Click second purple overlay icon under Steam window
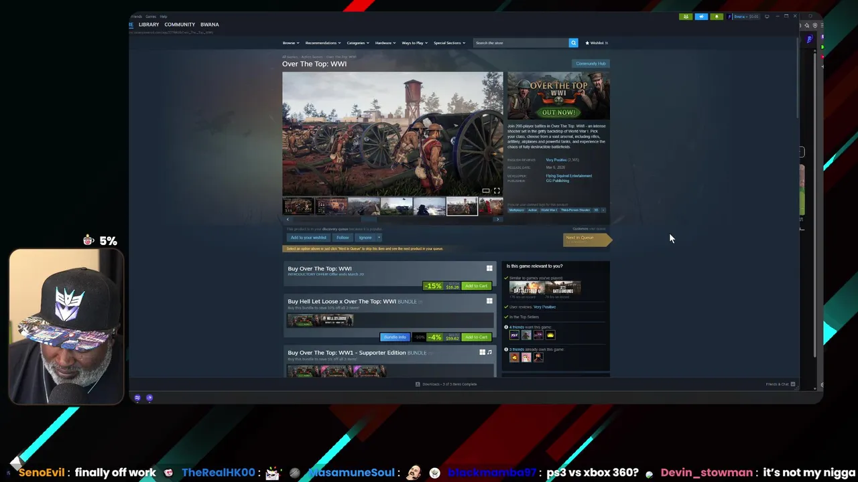The image size is (858, 482). (149, 398)
